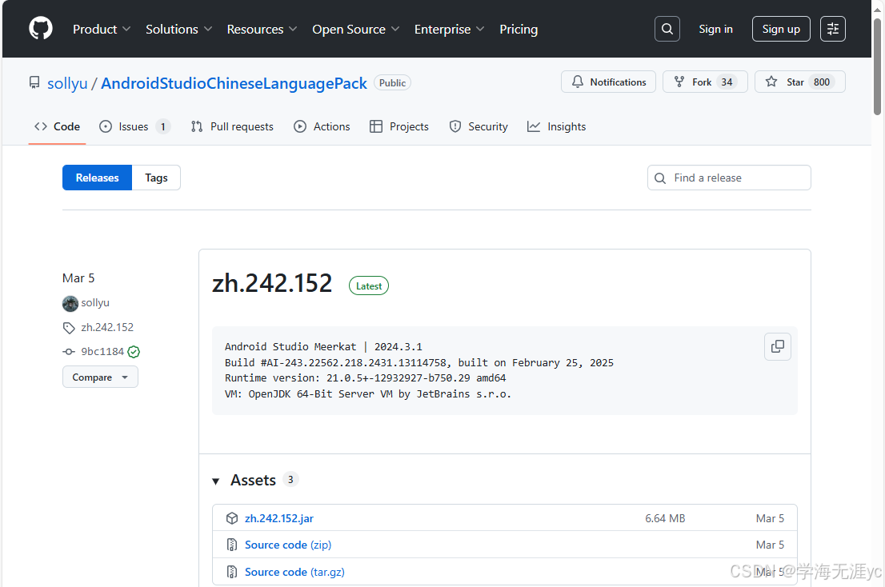Click Issues count badge 1
This screenshot has height=587, width=885.
(x=163, y=127)
